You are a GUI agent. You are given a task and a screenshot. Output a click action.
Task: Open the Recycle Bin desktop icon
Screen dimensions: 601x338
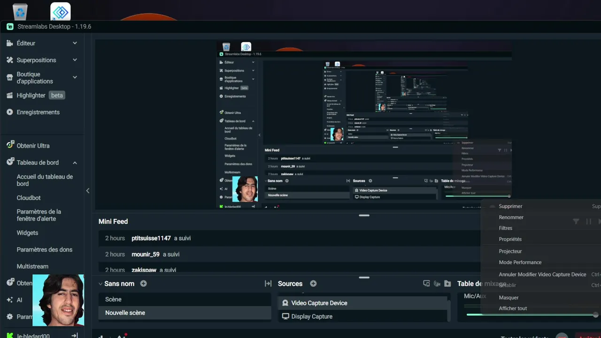tap(20, 11)
